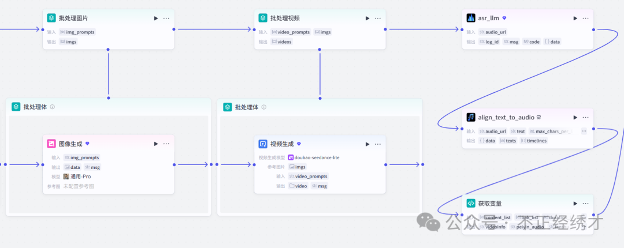The height and width of the screenshot is (248, 624).
Task: Click the asr_llm node icon
Action: tap(471, 18)
